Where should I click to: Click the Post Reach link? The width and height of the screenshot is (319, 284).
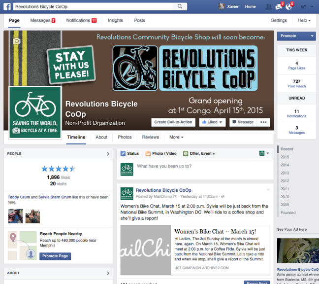point(297,86)
